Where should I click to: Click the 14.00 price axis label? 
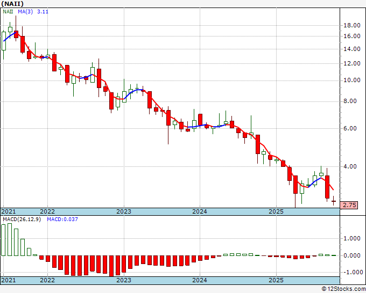(x=352, y=49)
